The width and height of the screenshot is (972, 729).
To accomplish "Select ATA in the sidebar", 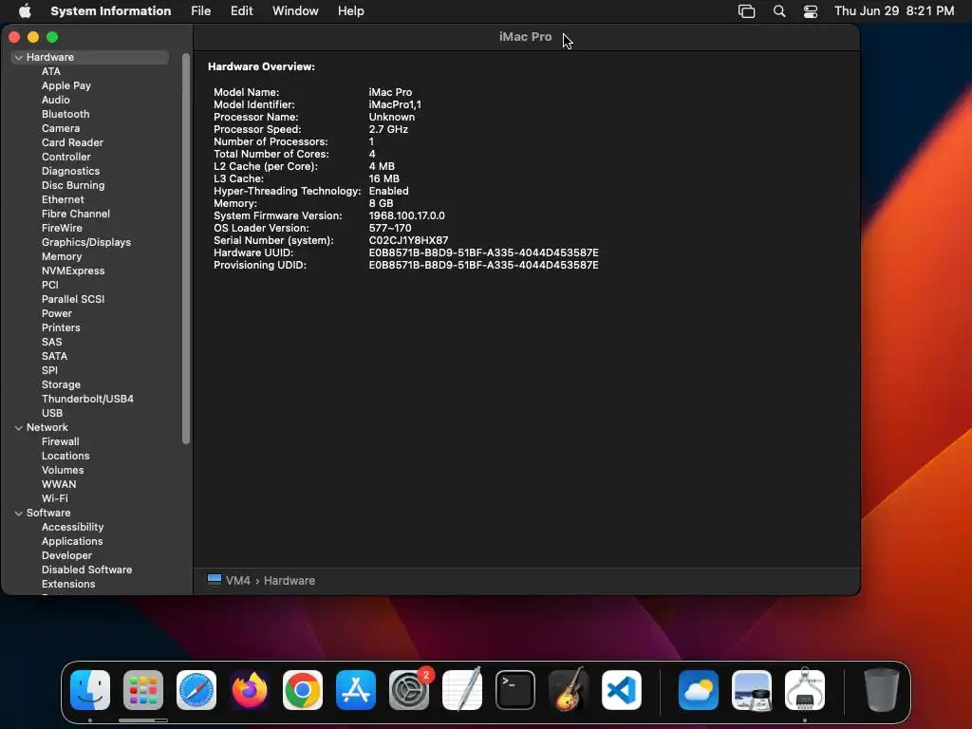I will pos(51,71).
